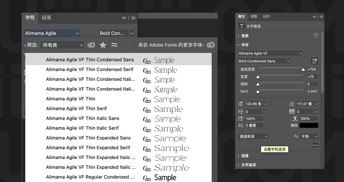Open the 平滑 anti-aliasing dropdown
344x182 pixels.
[309, 136]
